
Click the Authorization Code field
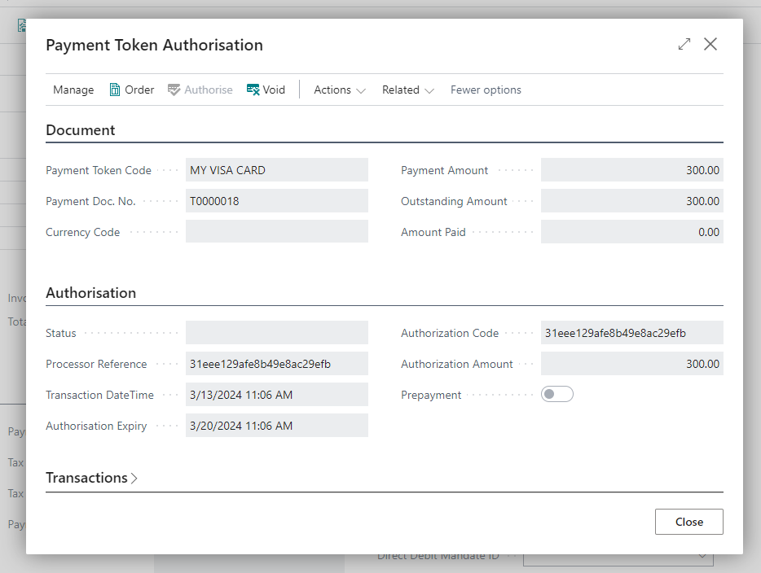click(632, 333)
